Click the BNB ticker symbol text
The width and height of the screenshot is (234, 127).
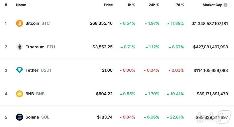tap(40, 94)
